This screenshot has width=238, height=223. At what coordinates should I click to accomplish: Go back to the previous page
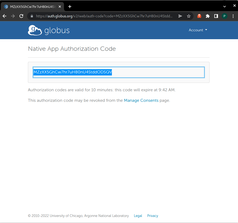pyautogui.click(x=4, y=16)
